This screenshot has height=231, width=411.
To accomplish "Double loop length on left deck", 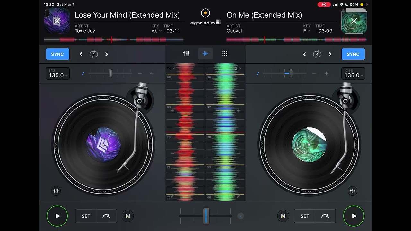I will click(106, 54).
